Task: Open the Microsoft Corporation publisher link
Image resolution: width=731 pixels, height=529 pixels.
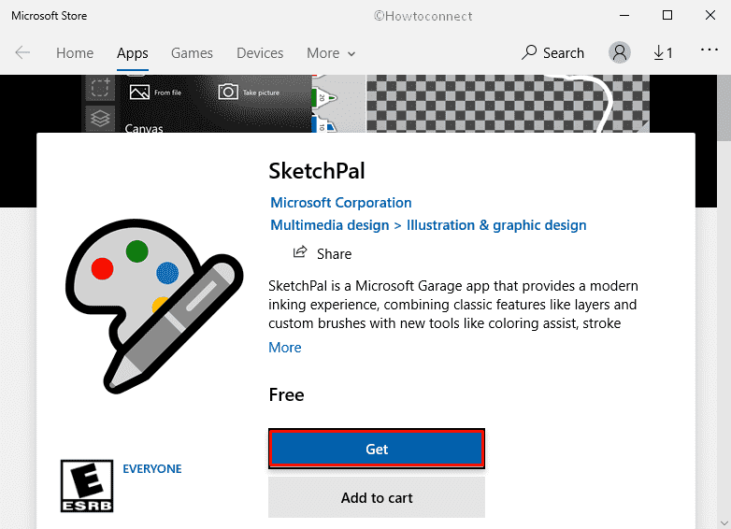Action: [341, 203]
